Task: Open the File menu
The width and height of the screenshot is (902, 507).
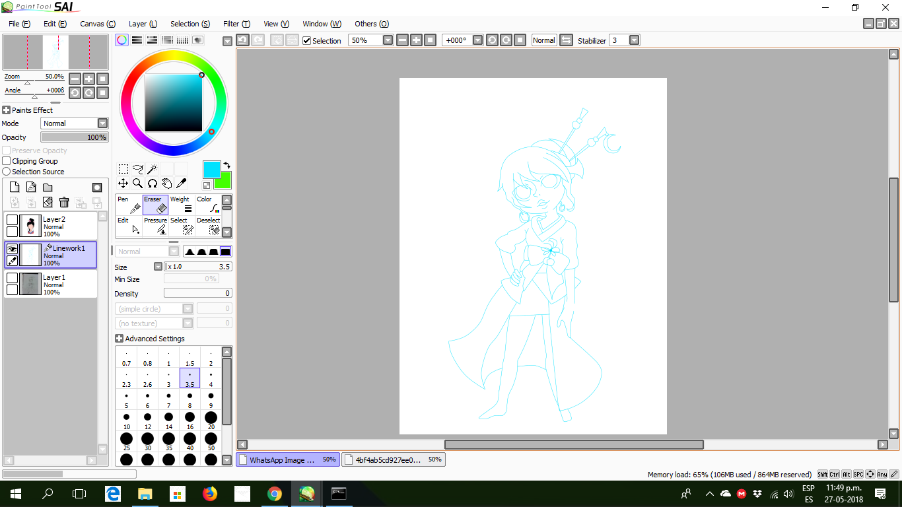Action: tap(20, 24)
